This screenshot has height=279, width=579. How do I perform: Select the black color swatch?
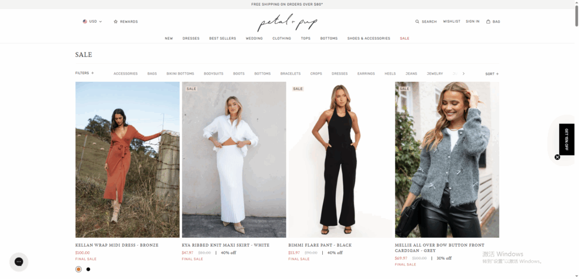88,269
